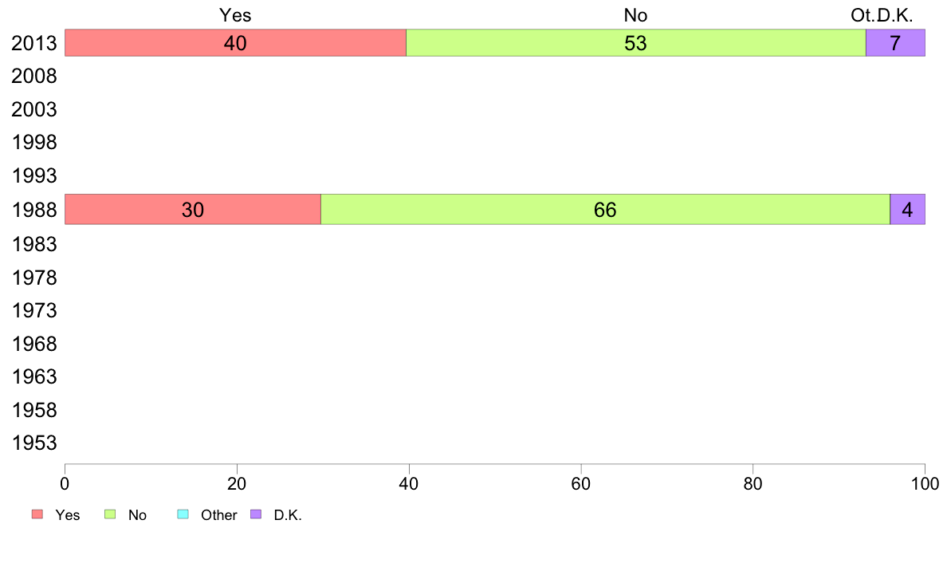Click the No column header at top
The image size is (947, 587).
click(x=635, y=15)
